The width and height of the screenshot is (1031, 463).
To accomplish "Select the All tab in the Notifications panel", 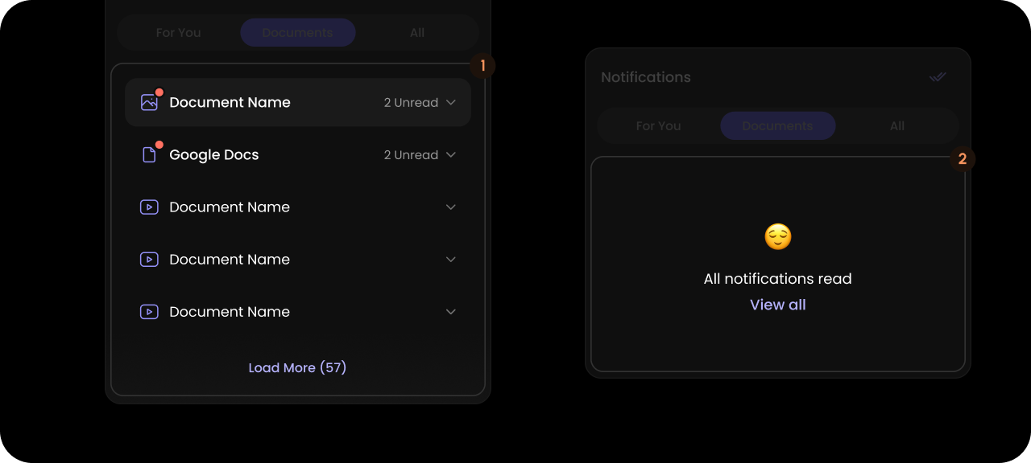I will 897,126.
